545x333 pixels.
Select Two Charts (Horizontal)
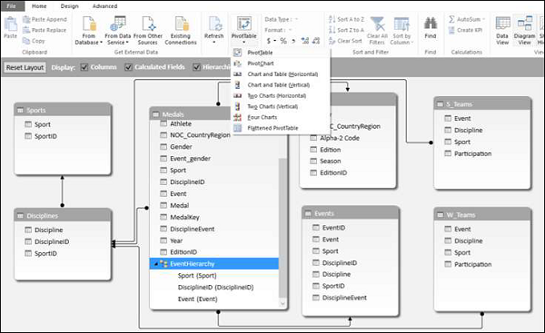[280, 96]
